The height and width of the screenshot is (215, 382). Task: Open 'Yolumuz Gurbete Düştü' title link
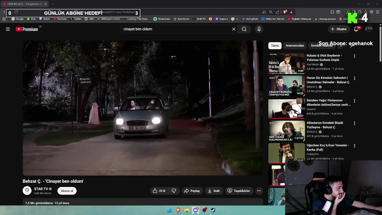(x=324, y=58)
